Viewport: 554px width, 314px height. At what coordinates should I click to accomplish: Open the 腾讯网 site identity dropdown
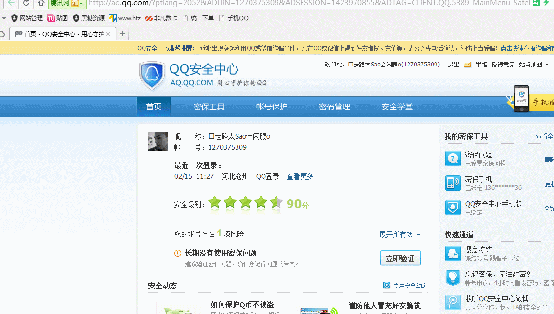pos(66,3)
